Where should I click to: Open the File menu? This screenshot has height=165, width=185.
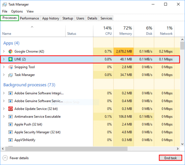[x=5, y=11]
